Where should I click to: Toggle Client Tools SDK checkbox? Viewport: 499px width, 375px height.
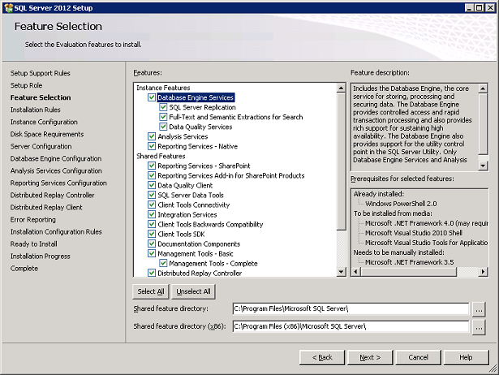(152, 234)
